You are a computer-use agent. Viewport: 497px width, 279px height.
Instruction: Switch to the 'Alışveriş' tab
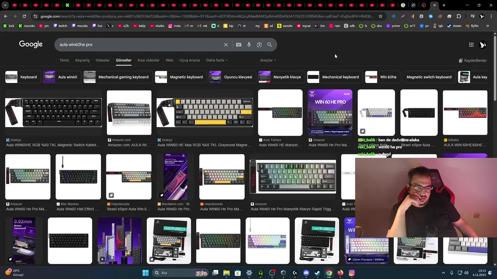point(82,60)
